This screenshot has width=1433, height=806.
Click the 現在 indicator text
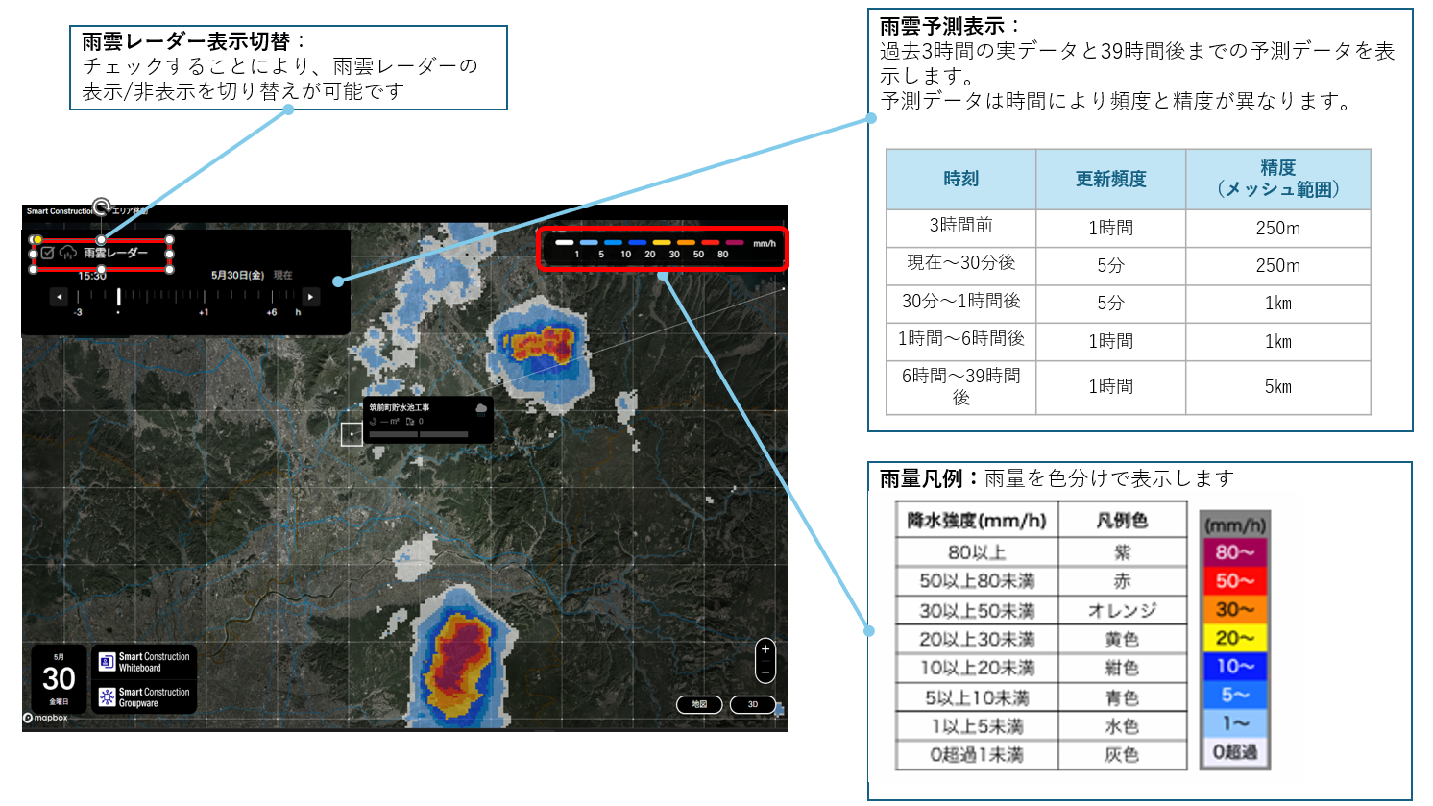pyautogui.click(x=283, y=275)
